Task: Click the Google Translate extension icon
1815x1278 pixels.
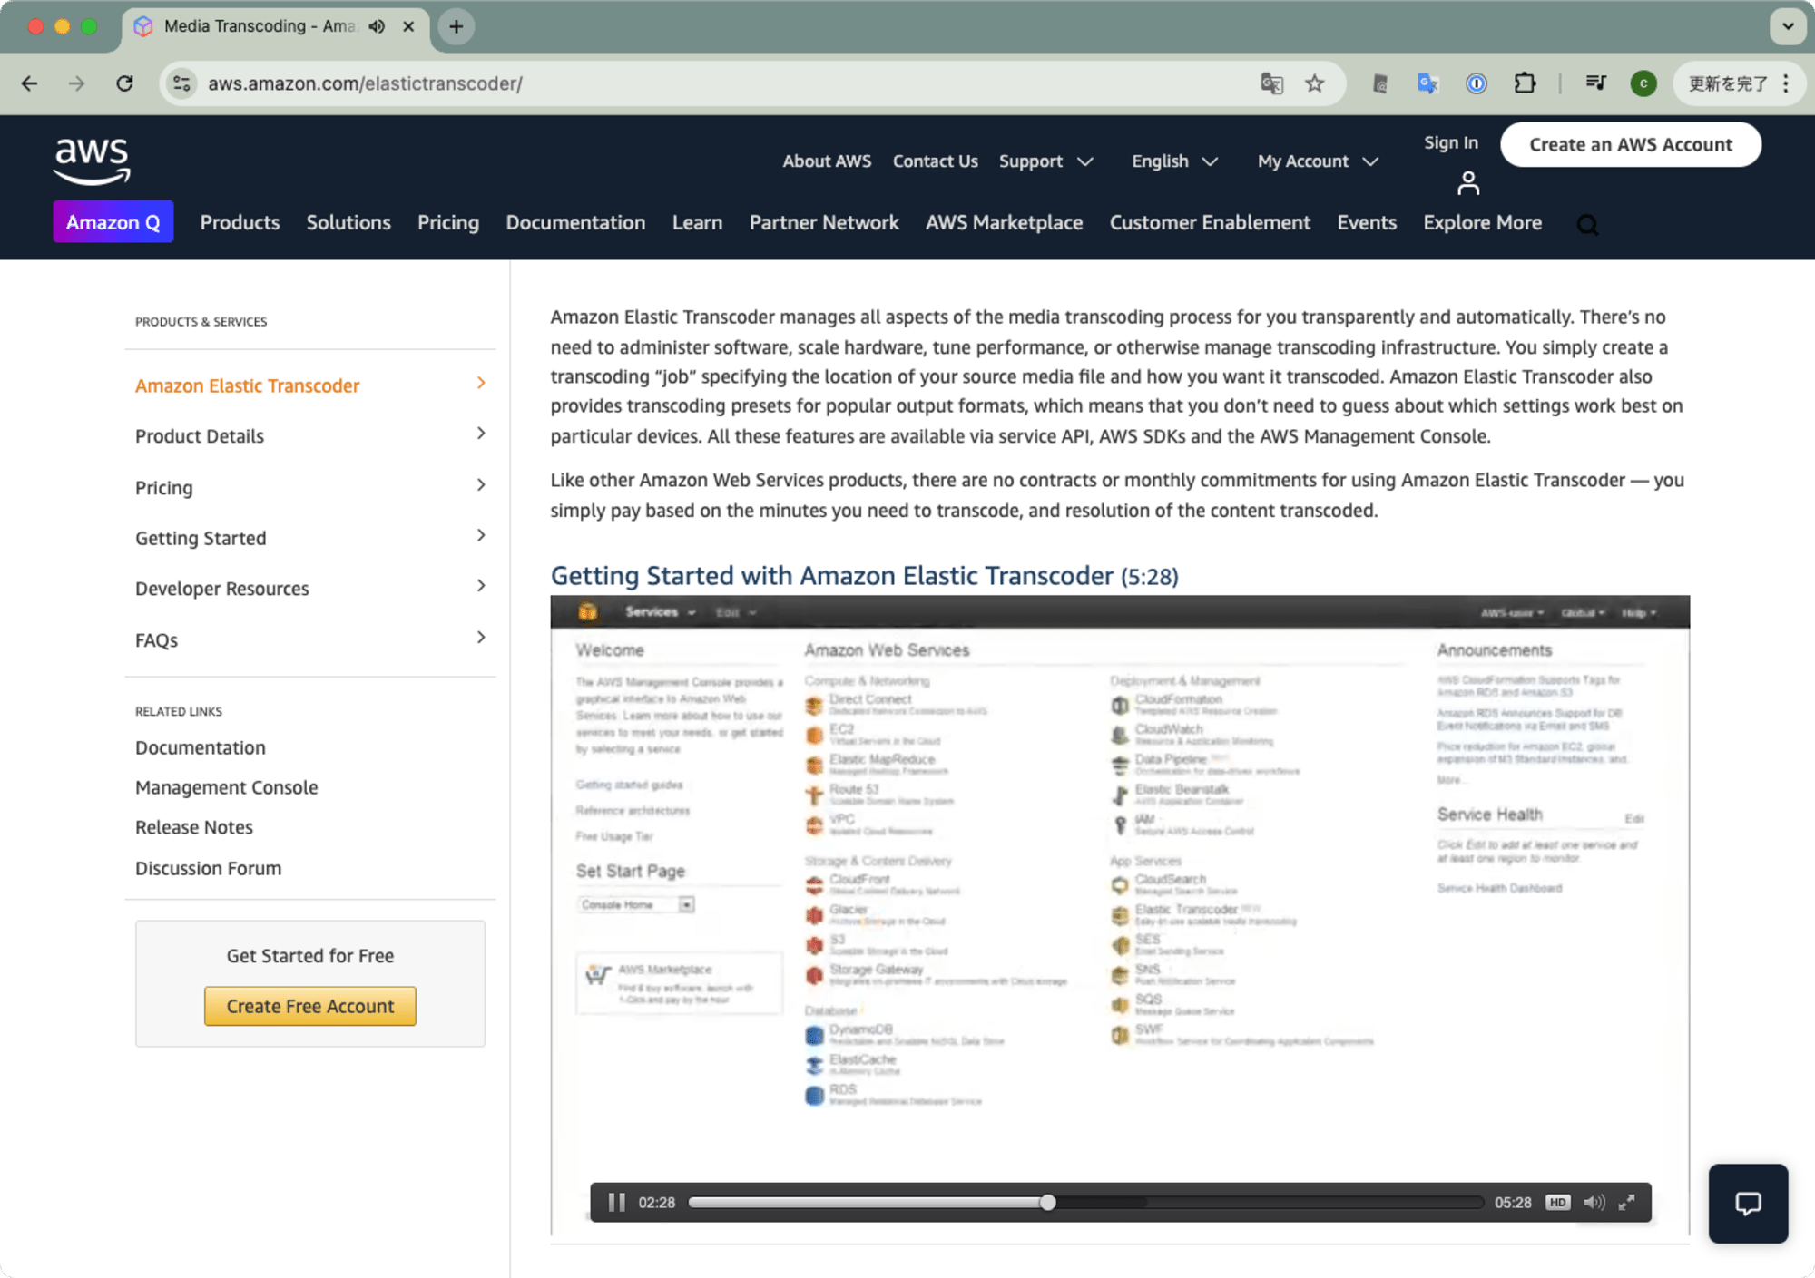Action: (x=1427, y=83)
